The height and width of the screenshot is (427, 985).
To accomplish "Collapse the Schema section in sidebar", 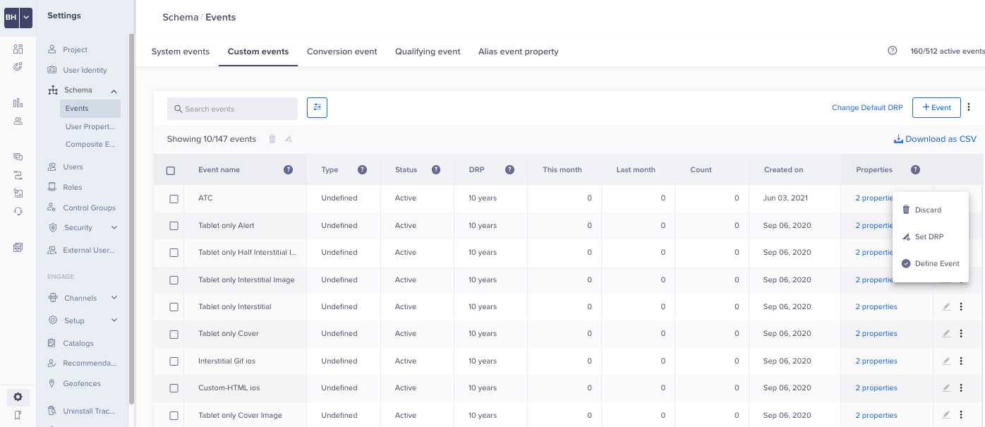I will [114, 90].
